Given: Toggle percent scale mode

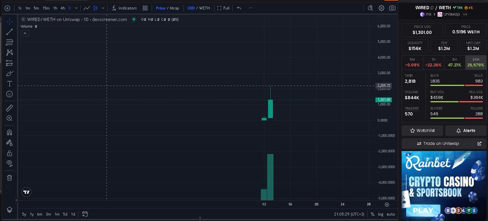Looking at the screenshot, I should pyautogui.click(x=372, y=214).
